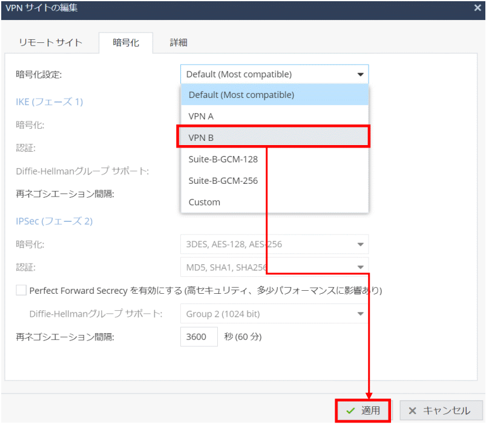
Task: Click the 再ネゴシエーション間隔 3600 field
Action: pos(199,337)
